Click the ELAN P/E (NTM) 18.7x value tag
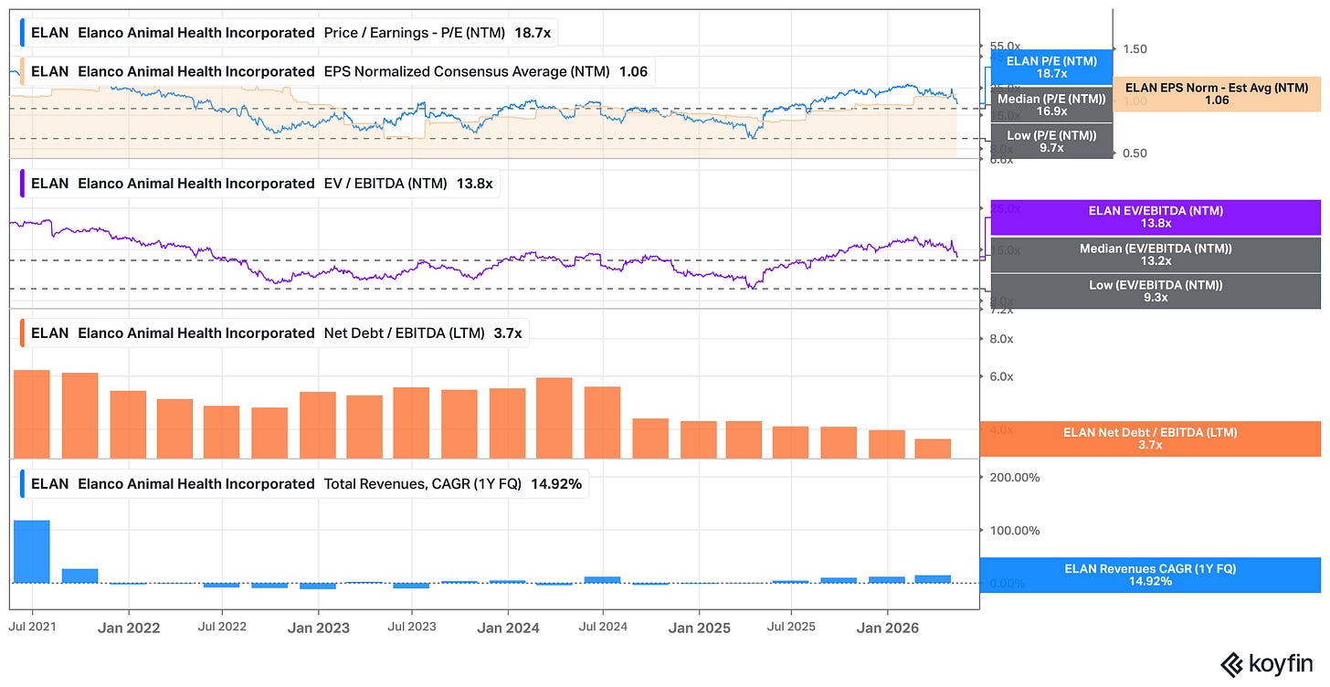Image resolution: width=1330 pixels, height=687 pixels. coord(1050,67)
